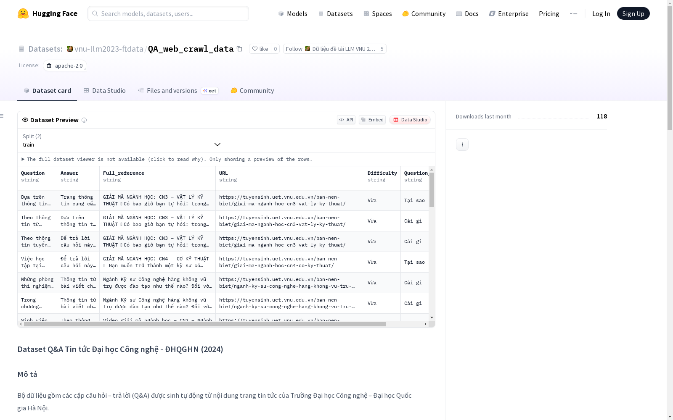This screenshot has width=673, height=420.
Task: Click the API button in preview header
Action: (346, 120)
